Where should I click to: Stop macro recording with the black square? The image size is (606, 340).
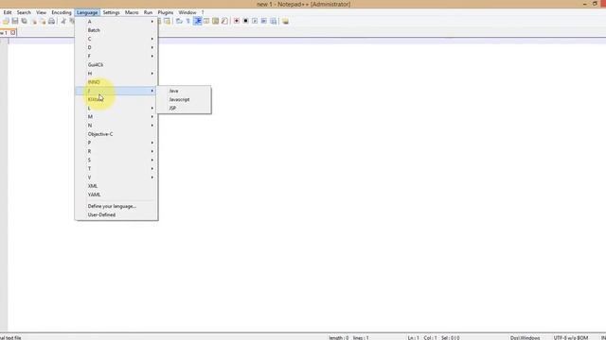245,21
